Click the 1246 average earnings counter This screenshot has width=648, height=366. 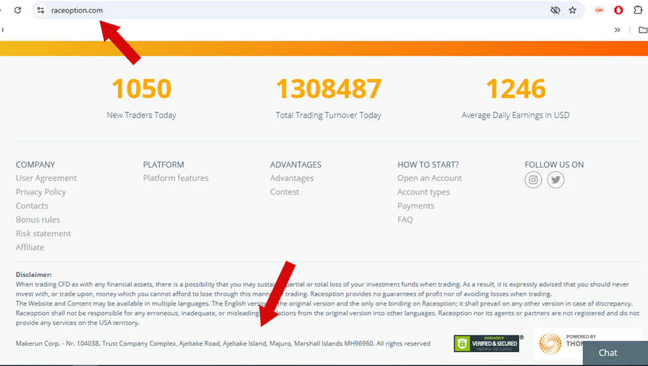(516, 89)
